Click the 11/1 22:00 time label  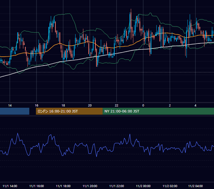[x=116, y=186]
